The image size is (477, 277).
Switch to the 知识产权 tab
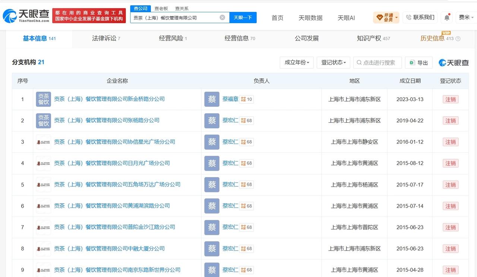(x=373, y=38)
